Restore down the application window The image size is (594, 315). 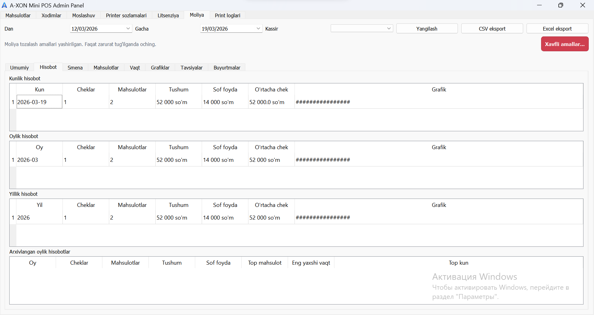561,5
